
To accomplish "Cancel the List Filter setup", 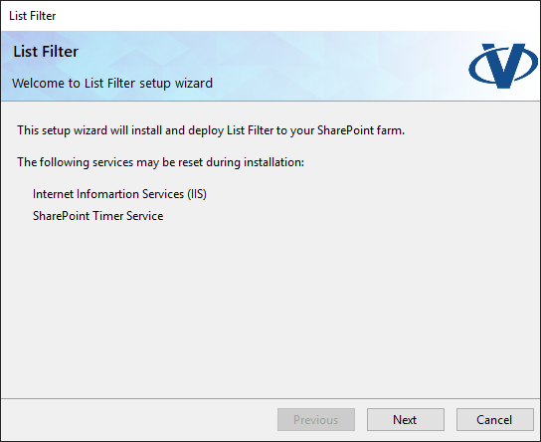I will click(x=495, y=419).
